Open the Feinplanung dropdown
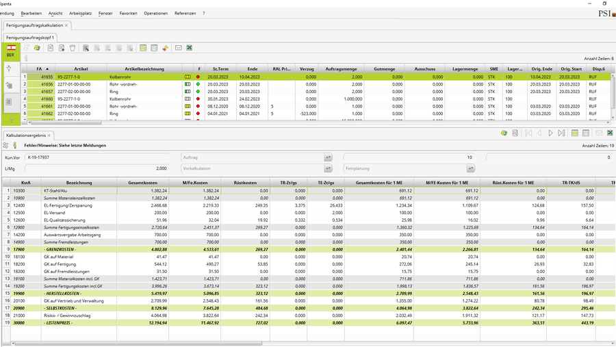616x347 pixels. [x=471, y=168]
